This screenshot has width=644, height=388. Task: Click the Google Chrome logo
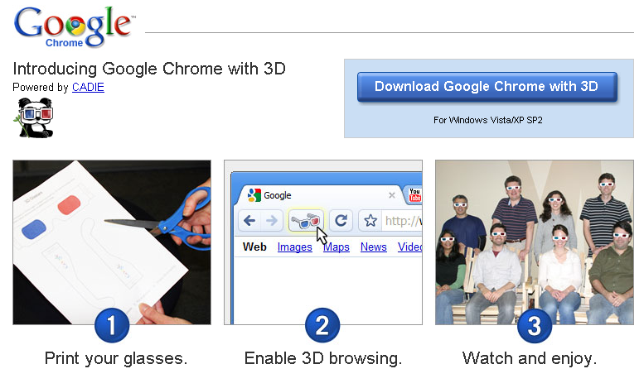pos(73,26)
